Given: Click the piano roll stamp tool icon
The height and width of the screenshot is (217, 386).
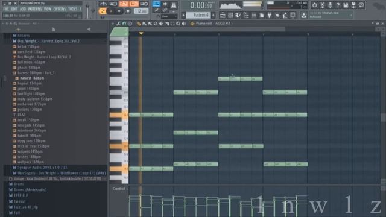Looking at the screenshot, I should tap(130, 24).
